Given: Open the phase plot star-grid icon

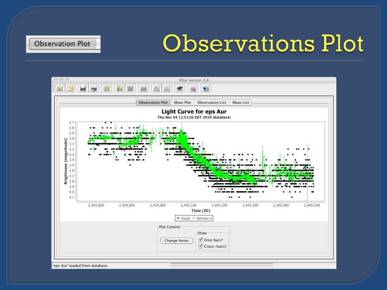Looking at the screenshot, I should click(x=120, y=88).
